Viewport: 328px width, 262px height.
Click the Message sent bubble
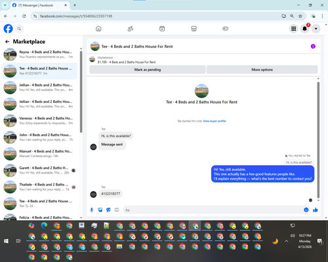[112, 145]
